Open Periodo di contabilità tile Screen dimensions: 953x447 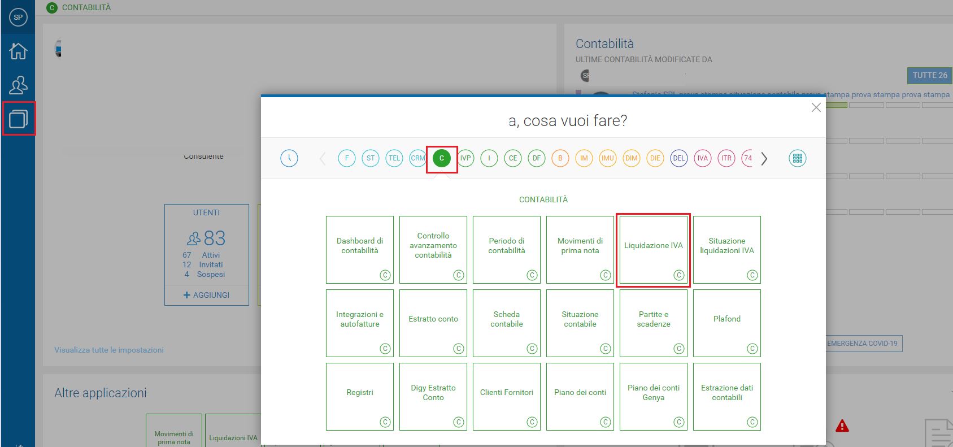[x=507, y=250]
